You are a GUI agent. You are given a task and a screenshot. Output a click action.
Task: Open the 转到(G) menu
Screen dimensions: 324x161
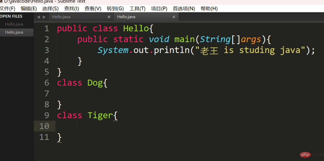(115, 9)
